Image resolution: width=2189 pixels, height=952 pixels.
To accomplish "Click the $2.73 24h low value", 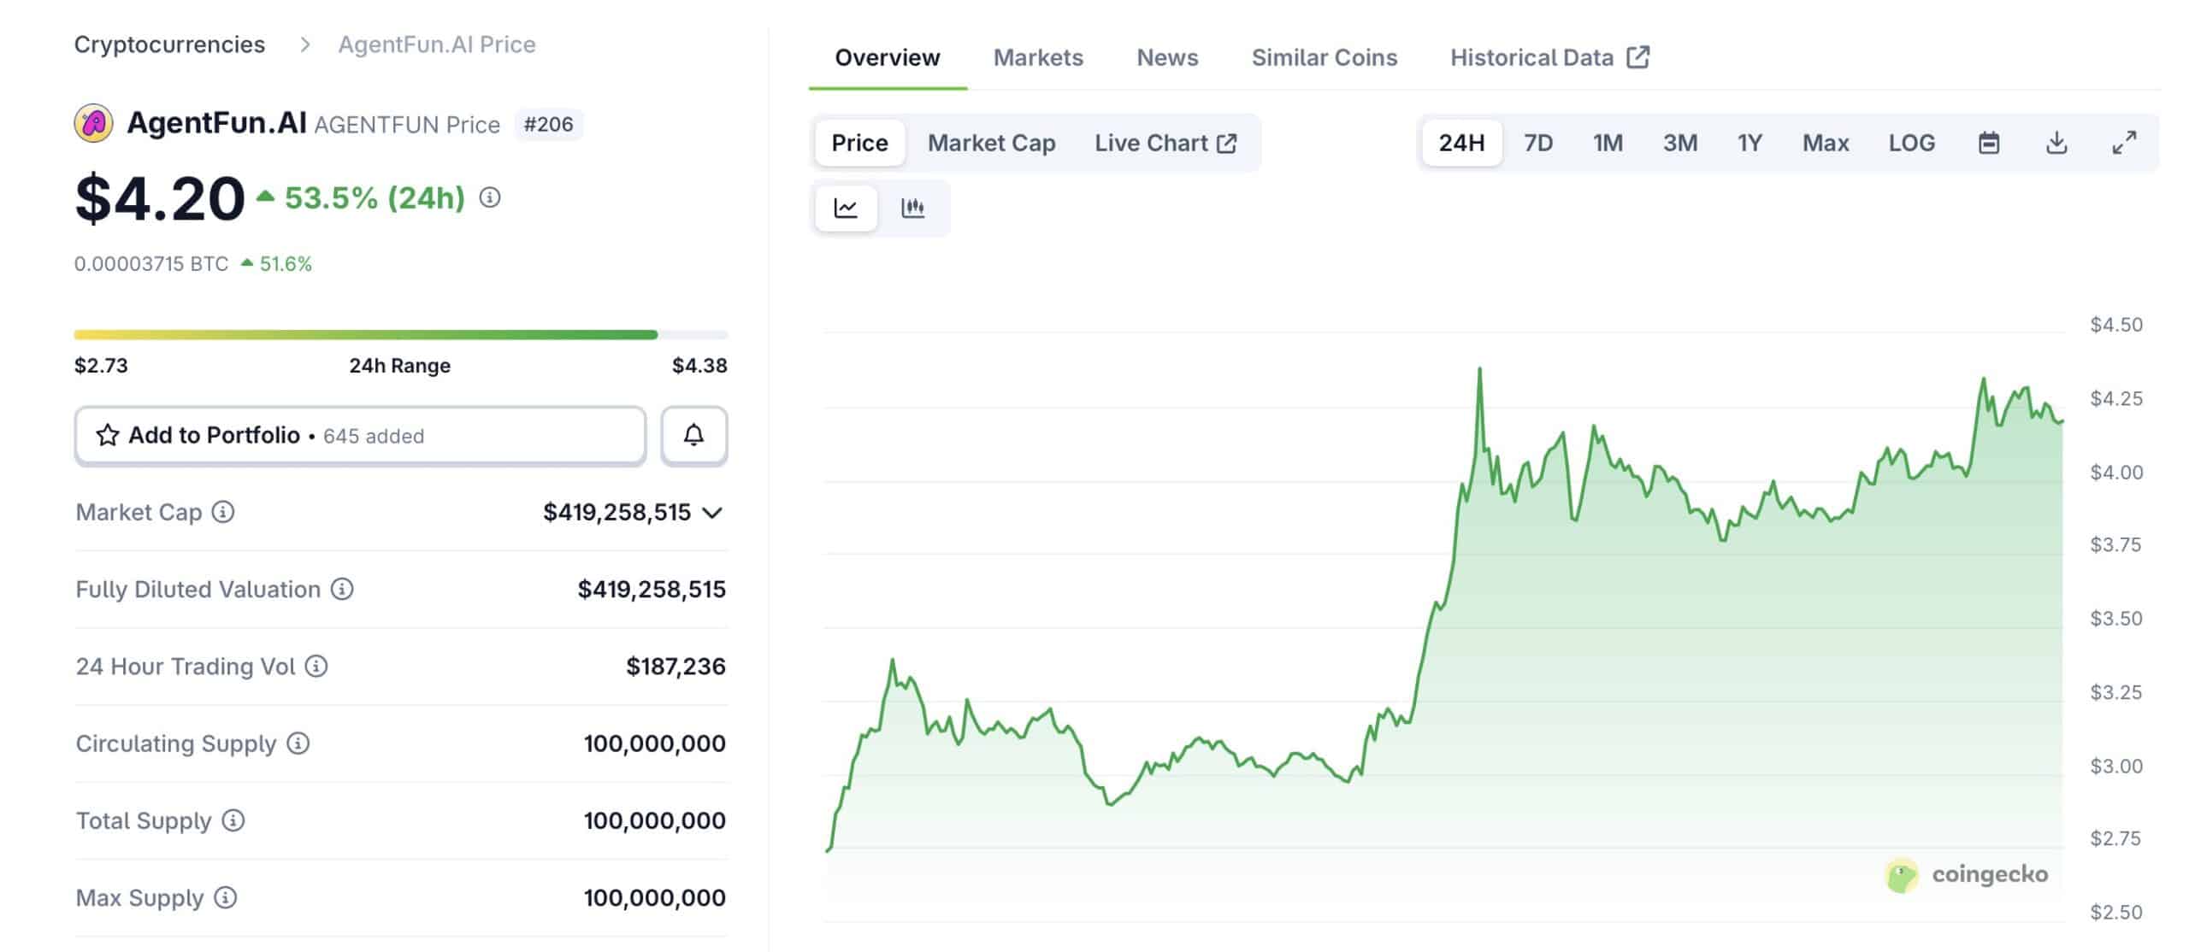I will pos(101,366).
